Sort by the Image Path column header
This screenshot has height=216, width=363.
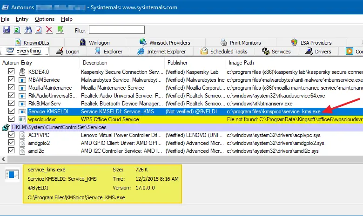[295, 63]
